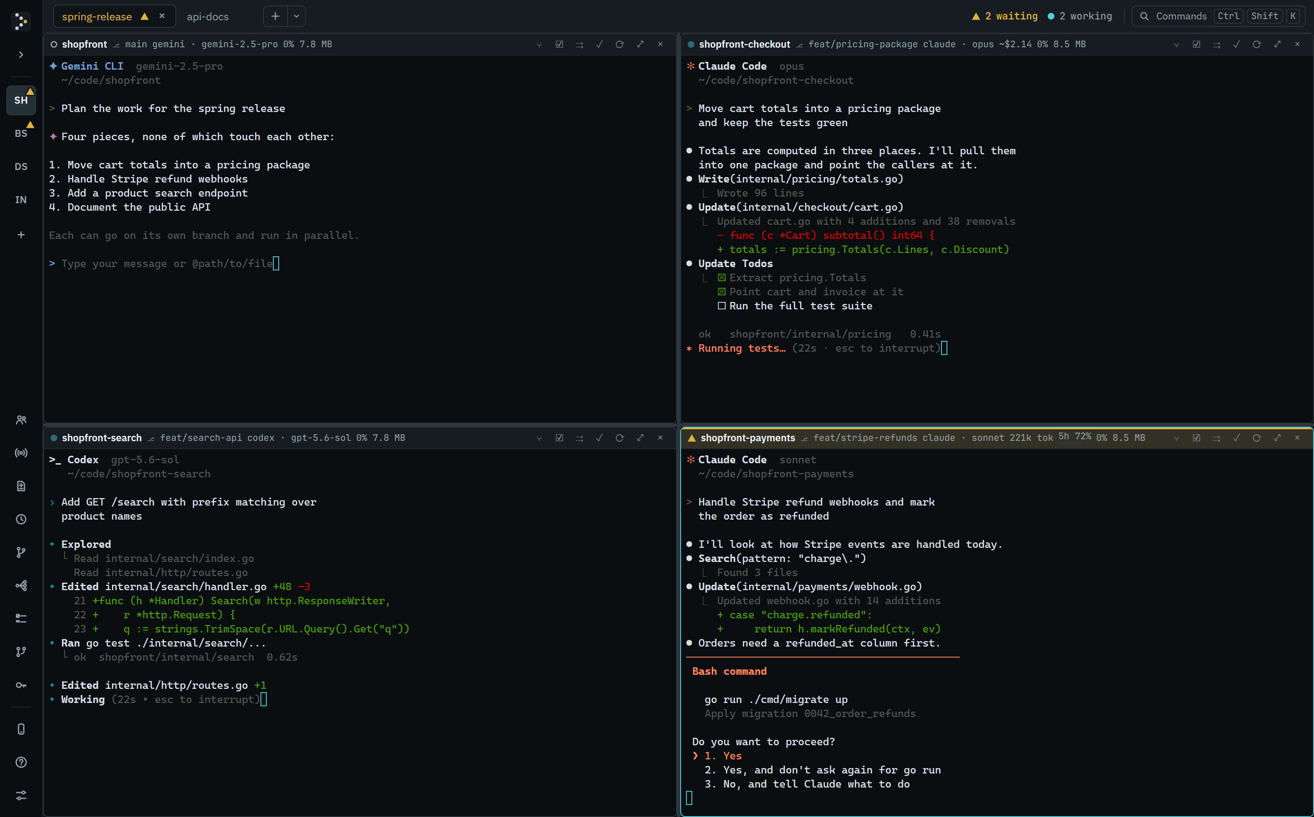Open the help question-mark icon
Viewport: 1314px width, 817px height.
coord(21,762)
